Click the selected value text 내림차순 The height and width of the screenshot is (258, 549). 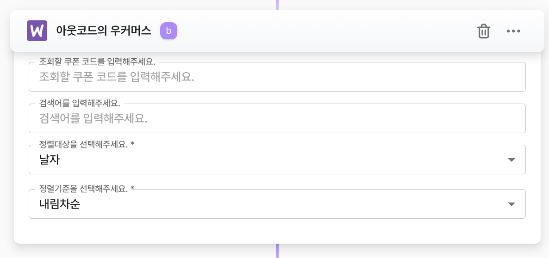pos(60,204)
